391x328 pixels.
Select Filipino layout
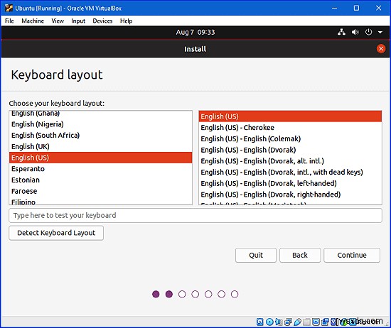click(100, 201)
